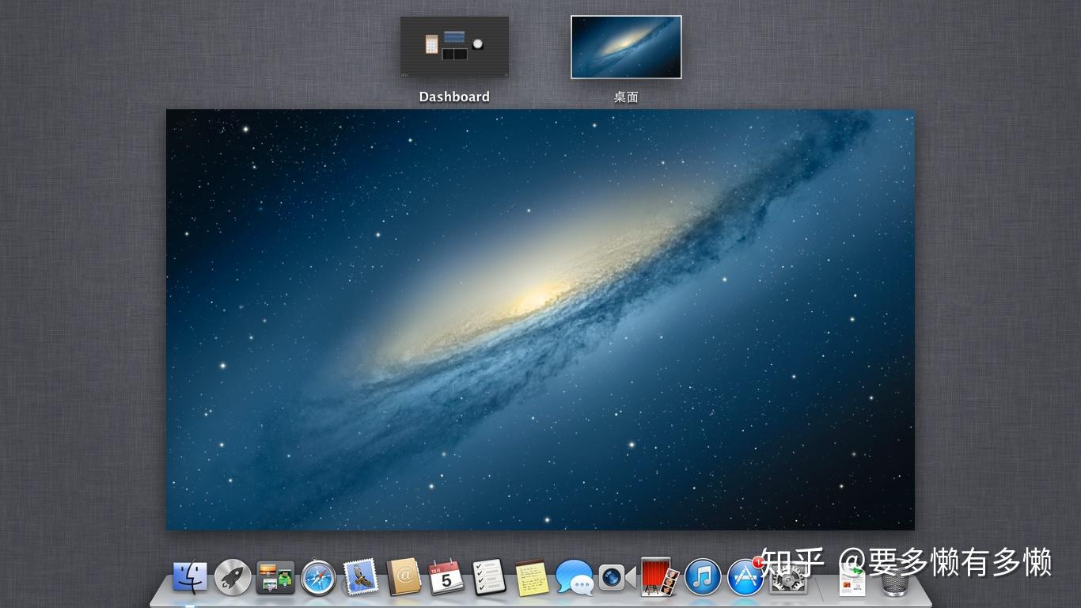Open Calendar showing date 5

(x=446, y=577)
